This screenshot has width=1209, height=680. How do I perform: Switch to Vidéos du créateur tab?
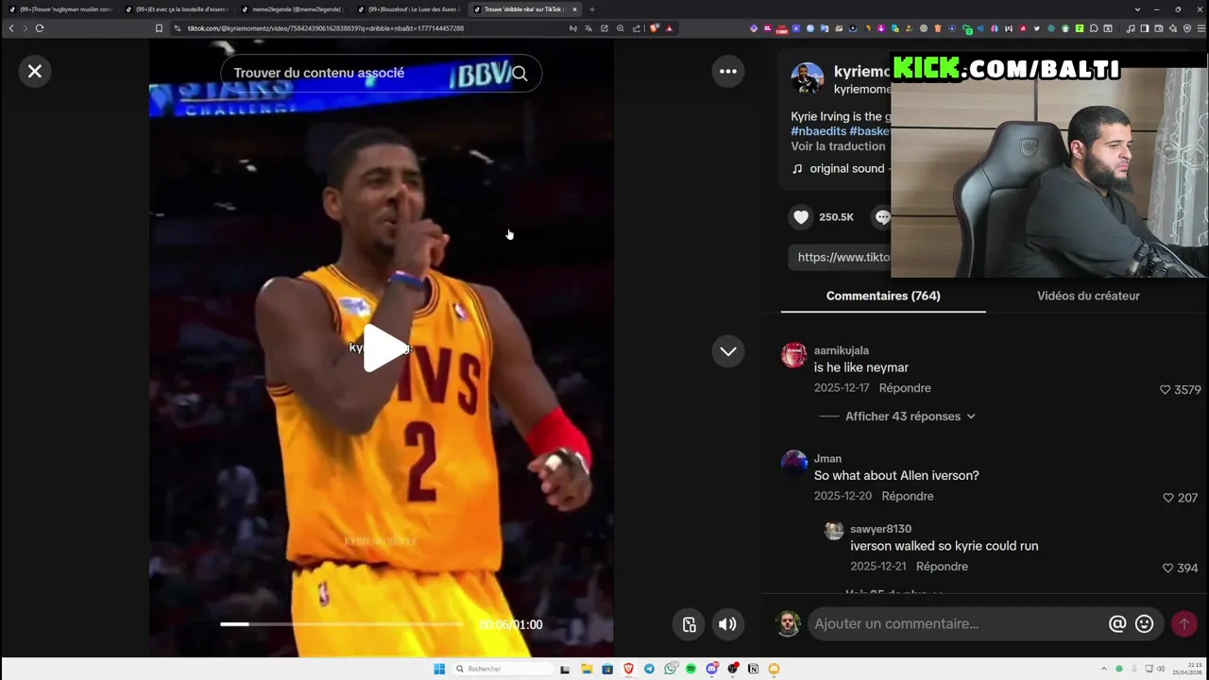point(1088,296)
